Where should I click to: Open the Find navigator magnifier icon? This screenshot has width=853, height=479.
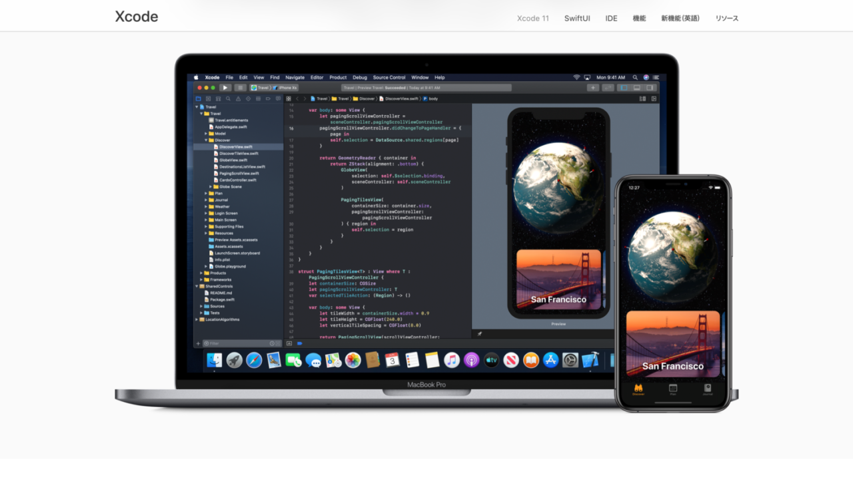[229, 98]
